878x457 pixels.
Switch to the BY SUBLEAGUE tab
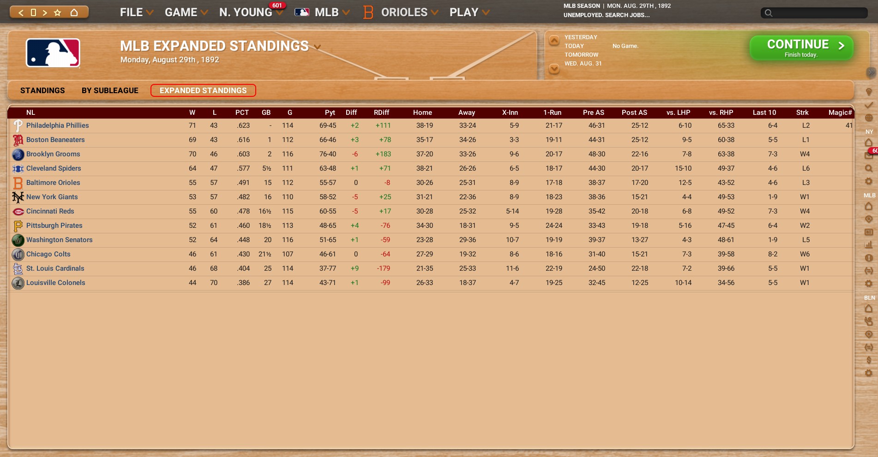click(110, 90)
